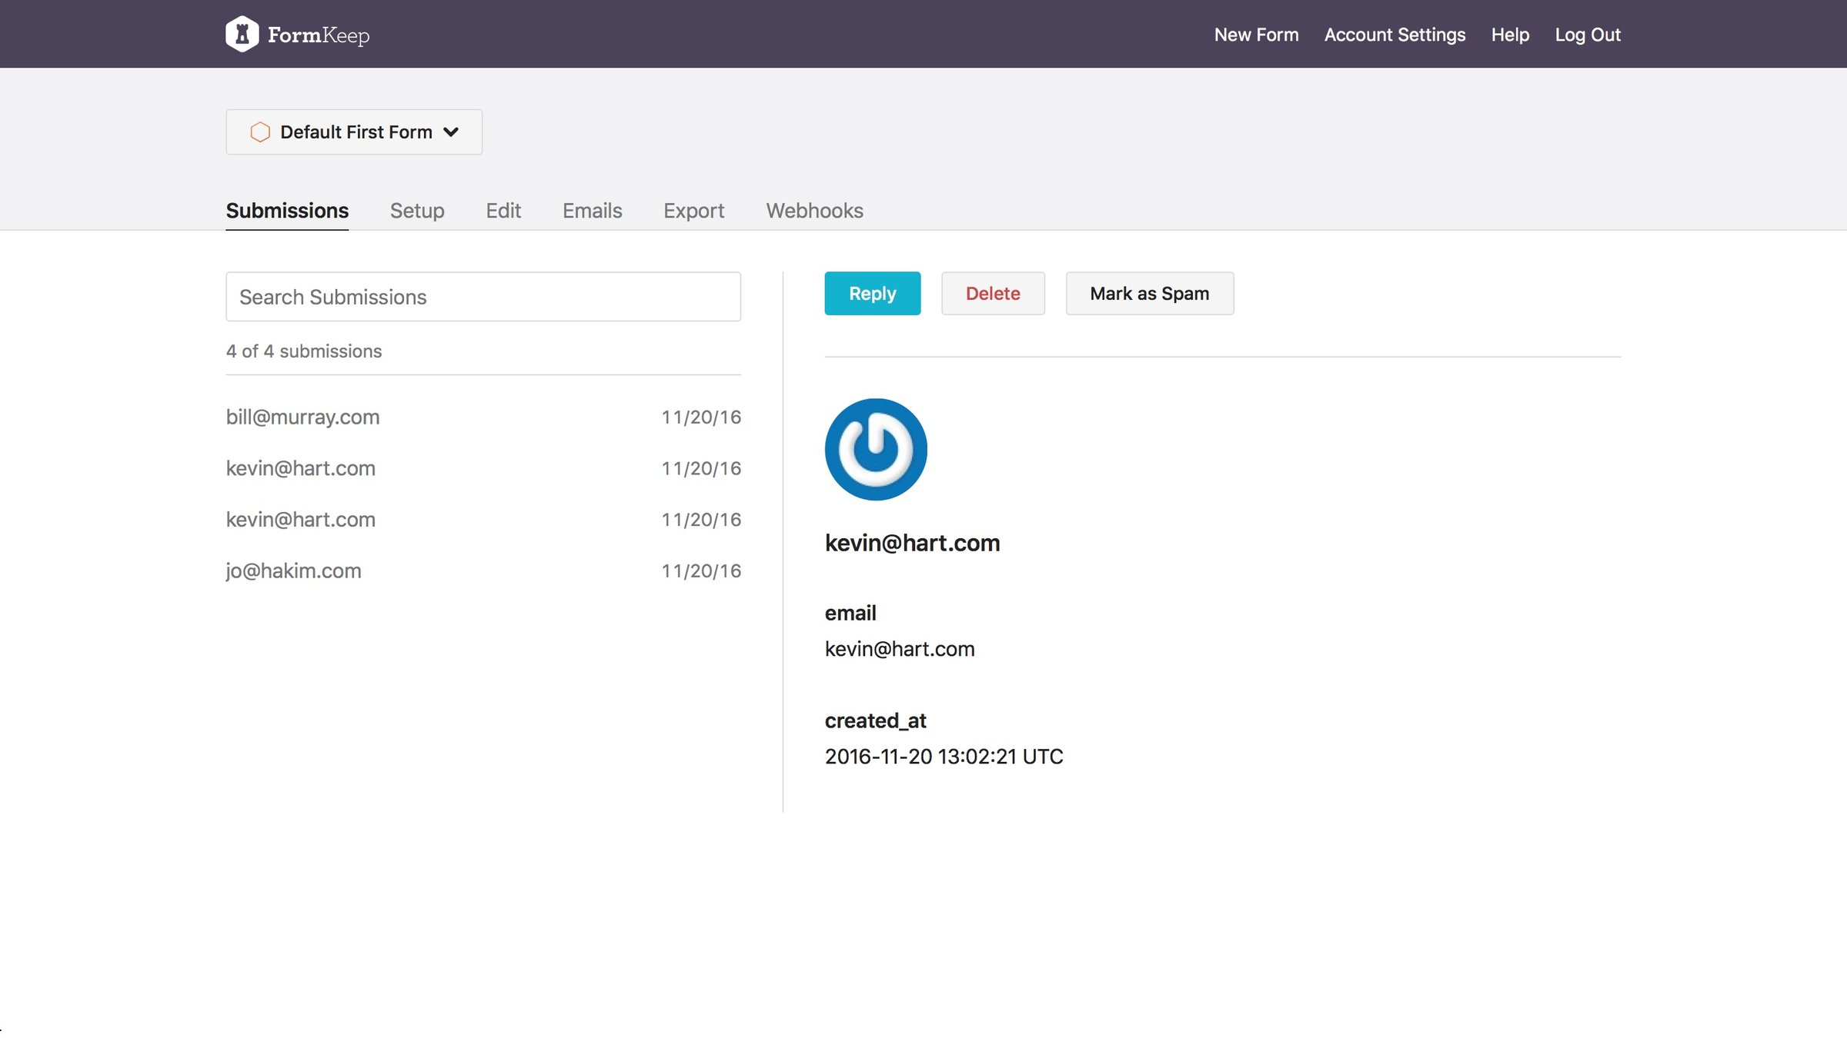This screenshot has height=1038, width=1847.
Task: Click the 'created_at' field label
Action: tap(875, 721)
